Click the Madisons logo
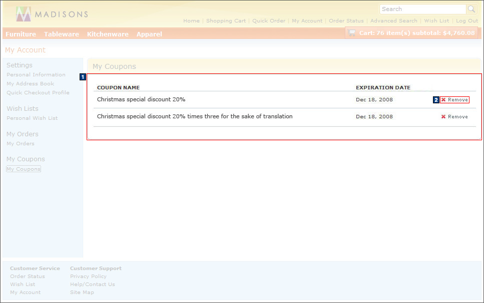The height and width of the screenshot is (303, 484). point(50,13)
